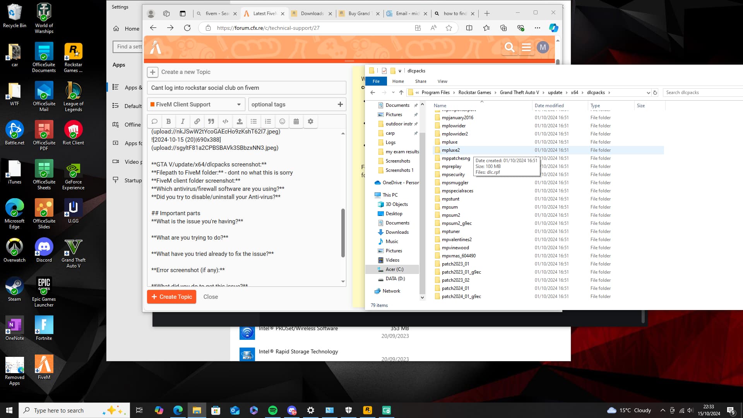Open the Spotify taskbar icon
This screenshot has width=743, height=418.
[x=273, y=410]
